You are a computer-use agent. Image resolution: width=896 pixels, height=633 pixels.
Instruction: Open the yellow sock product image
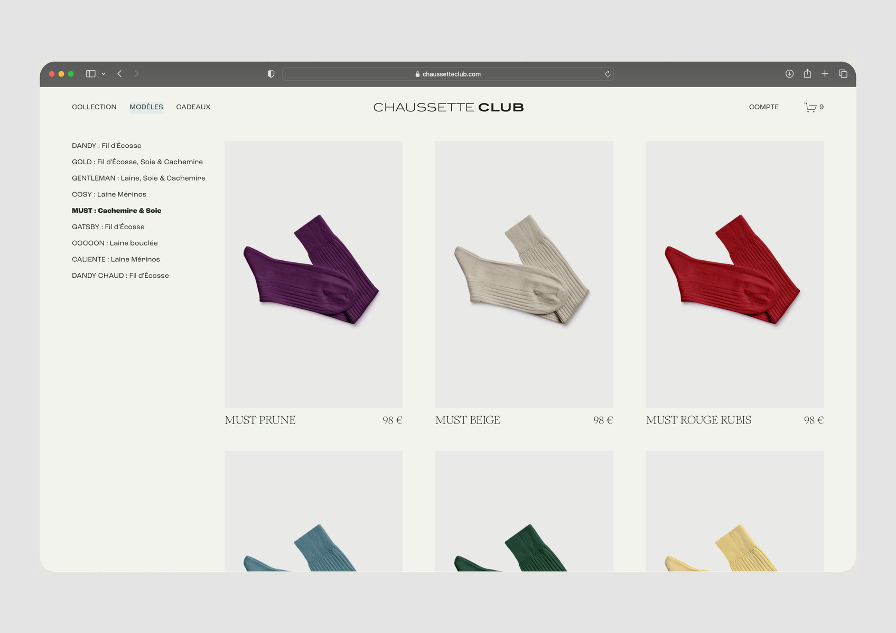tap(734, 511)
